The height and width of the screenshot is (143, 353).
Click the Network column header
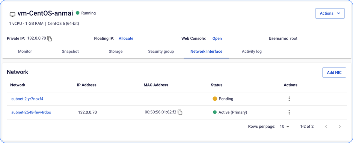(18, 85)
